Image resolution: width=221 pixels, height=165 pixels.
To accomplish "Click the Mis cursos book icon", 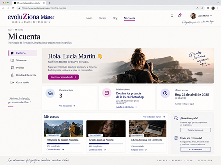I will [12, 60].
